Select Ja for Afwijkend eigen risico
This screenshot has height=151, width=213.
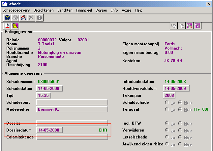pyautogui.click(x=167, y=144)
